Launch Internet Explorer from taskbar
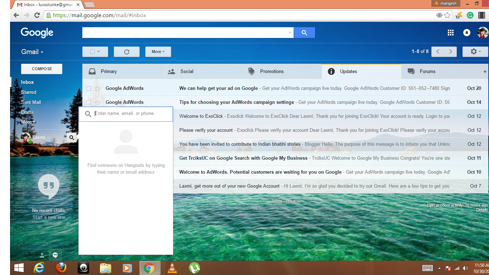Screen dimensions: 489x275 (x=39, y=268)
